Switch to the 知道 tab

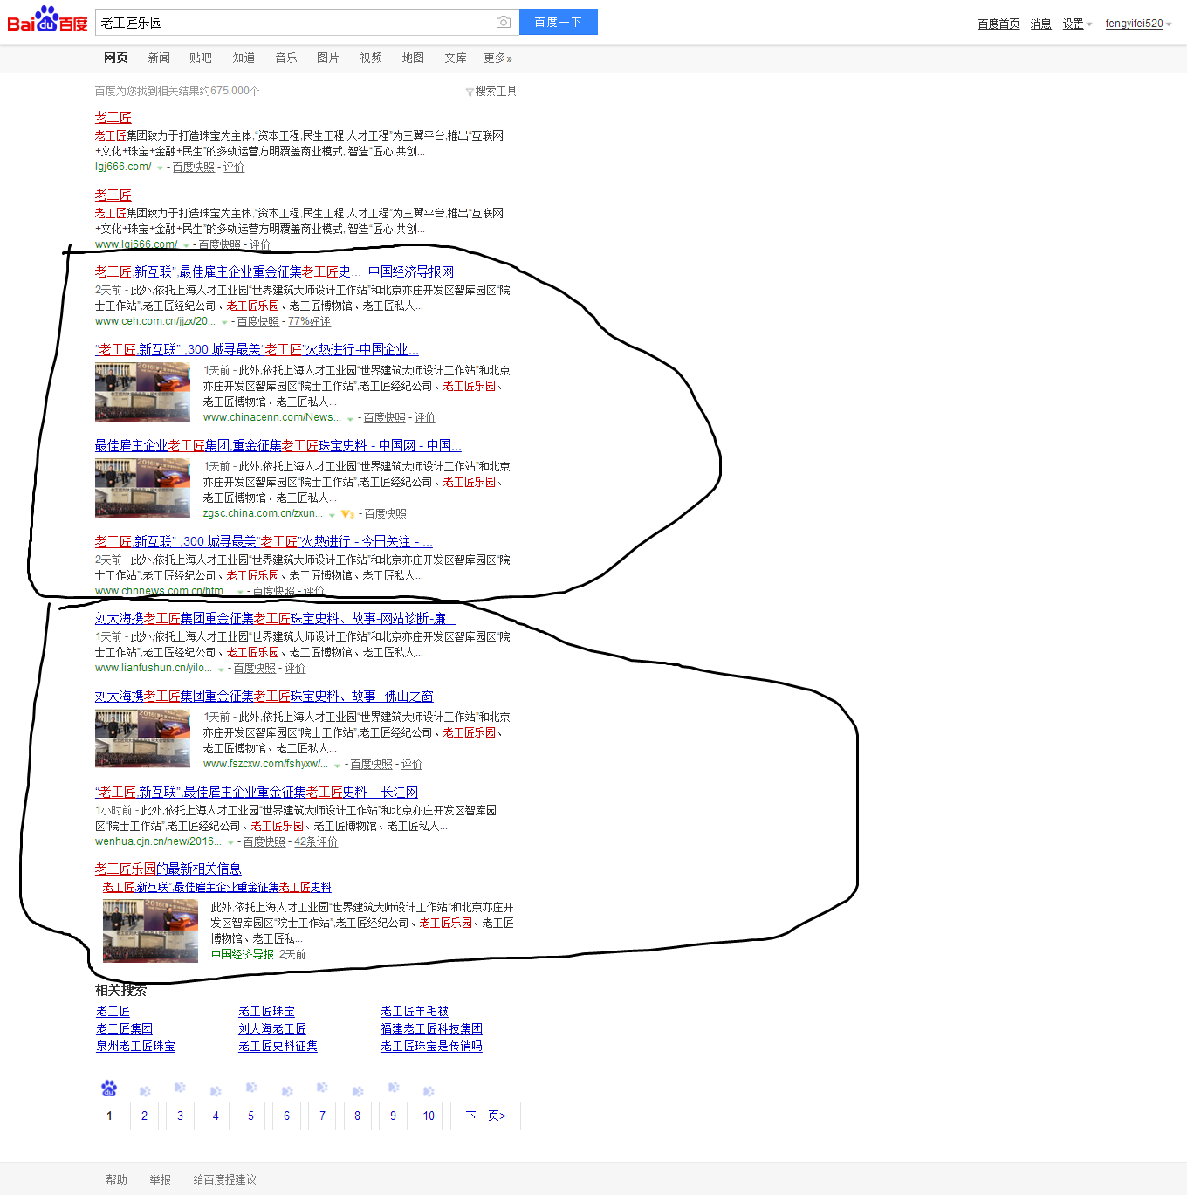(x=244, y=58)
